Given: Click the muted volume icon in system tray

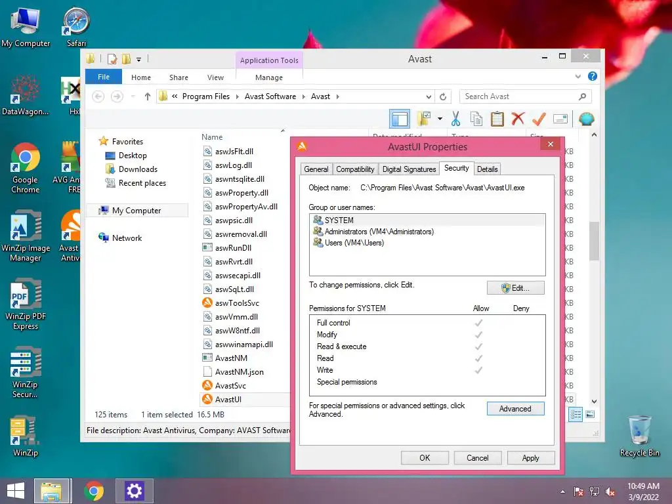Looking at the screenshot, I should click(x=610, y=491).
